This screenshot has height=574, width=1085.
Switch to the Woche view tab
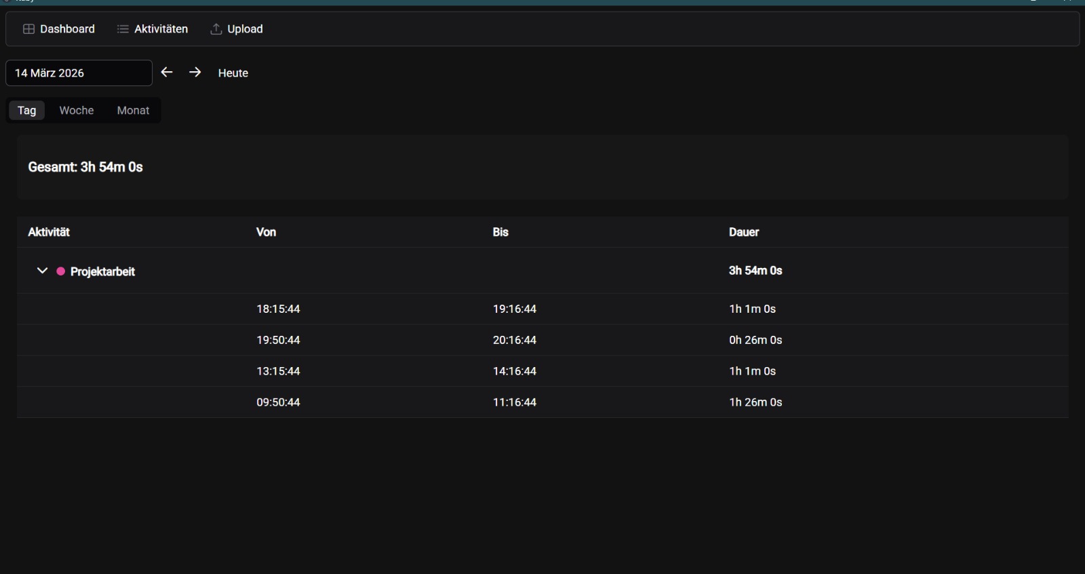click(x=77, y=111)
